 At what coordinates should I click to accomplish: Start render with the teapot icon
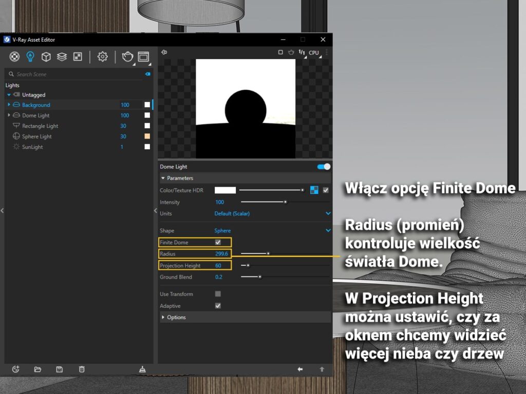coord(127,56)
